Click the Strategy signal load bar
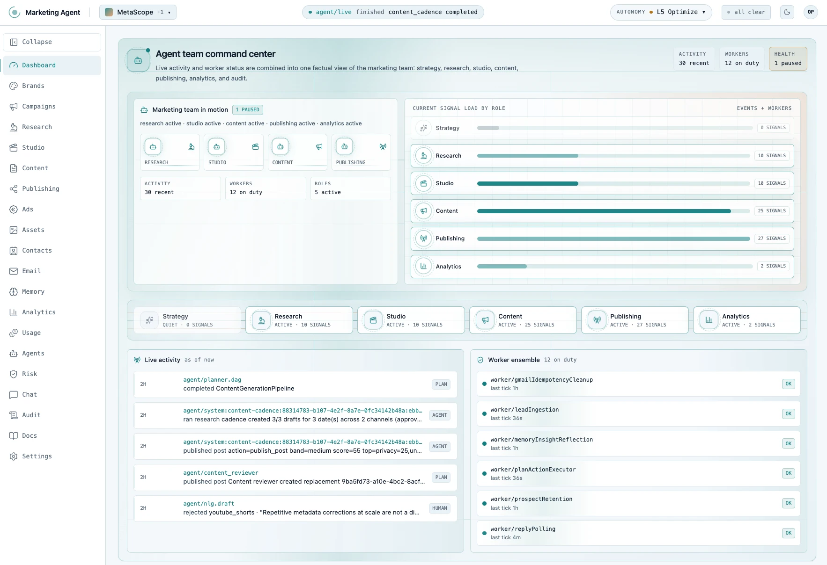 pyautogui.click(x=614, y=128)
